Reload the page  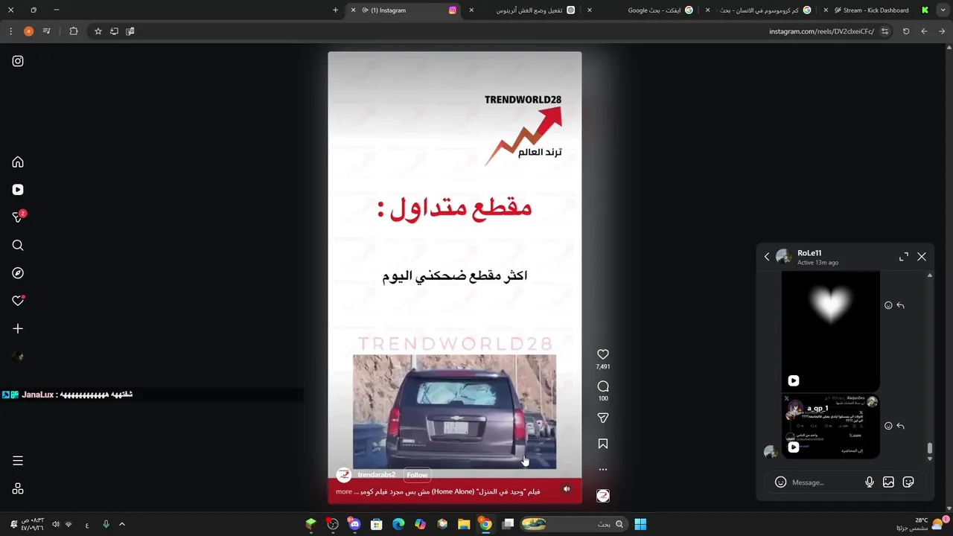(906, 31)
